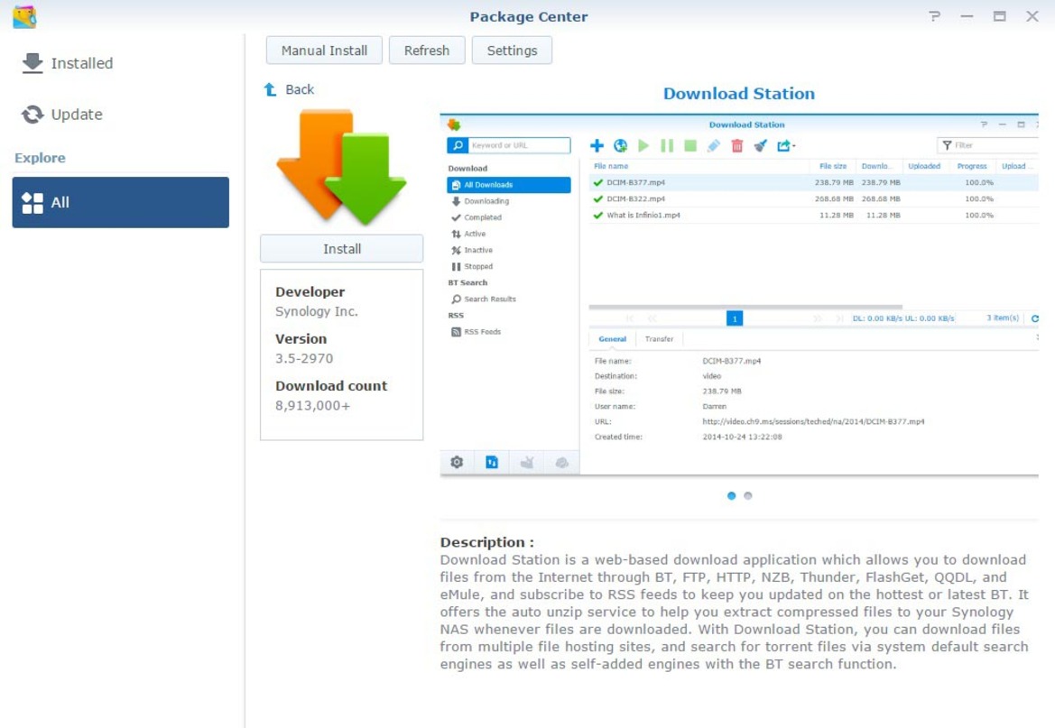The height and width of the screenshot is (728, 1055).
Task: Click the list refresh icon beside 3 item(s)
Action: [x=1034, y=318]
